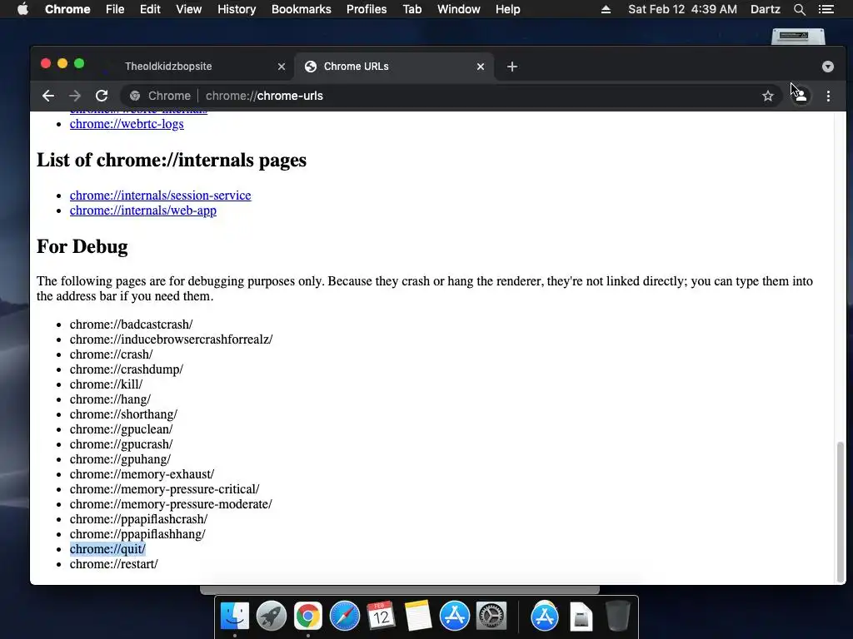Image resolution: width=853 pixels, height=639 pixels.
Task: Click the chrome://badcastcrash/ text
Action: point(131,324)
